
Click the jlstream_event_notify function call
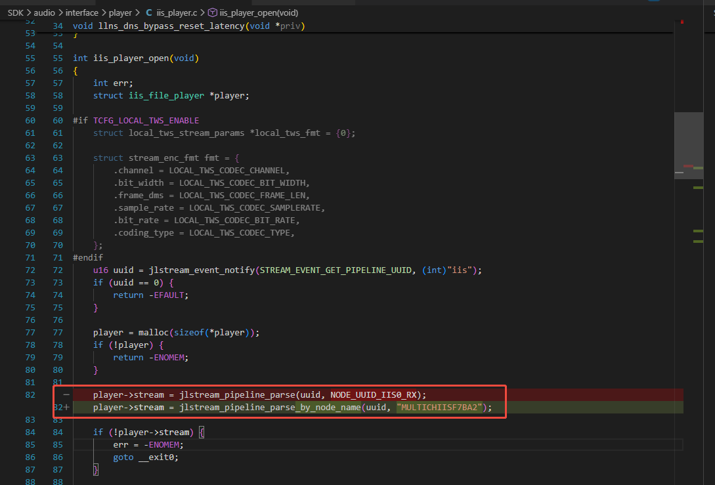(x=202, y=270)
